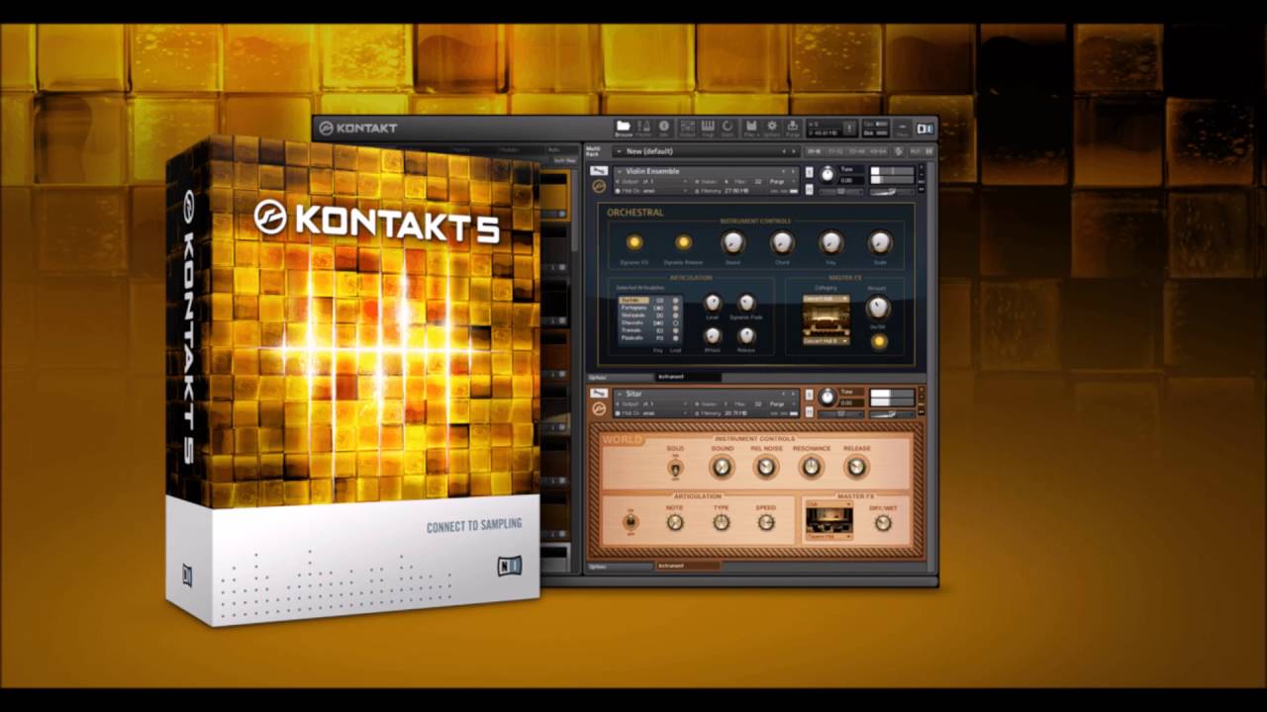The height and width of the screenshot is (712, 1267).
Task: Click the NI logo at toolbar right
Action: coord(926,129)
